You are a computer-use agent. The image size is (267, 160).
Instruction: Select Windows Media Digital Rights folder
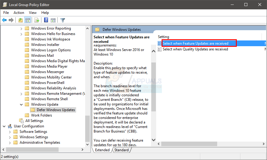pos(58,61)
